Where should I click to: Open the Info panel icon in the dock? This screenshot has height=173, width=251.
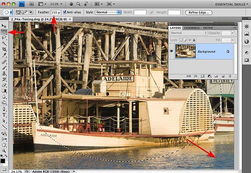(x=247, y=41)
